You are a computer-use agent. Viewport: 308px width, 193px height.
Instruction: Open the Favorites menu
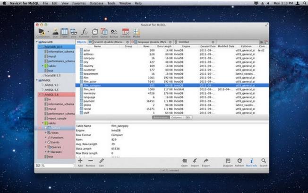click(79, 3)
